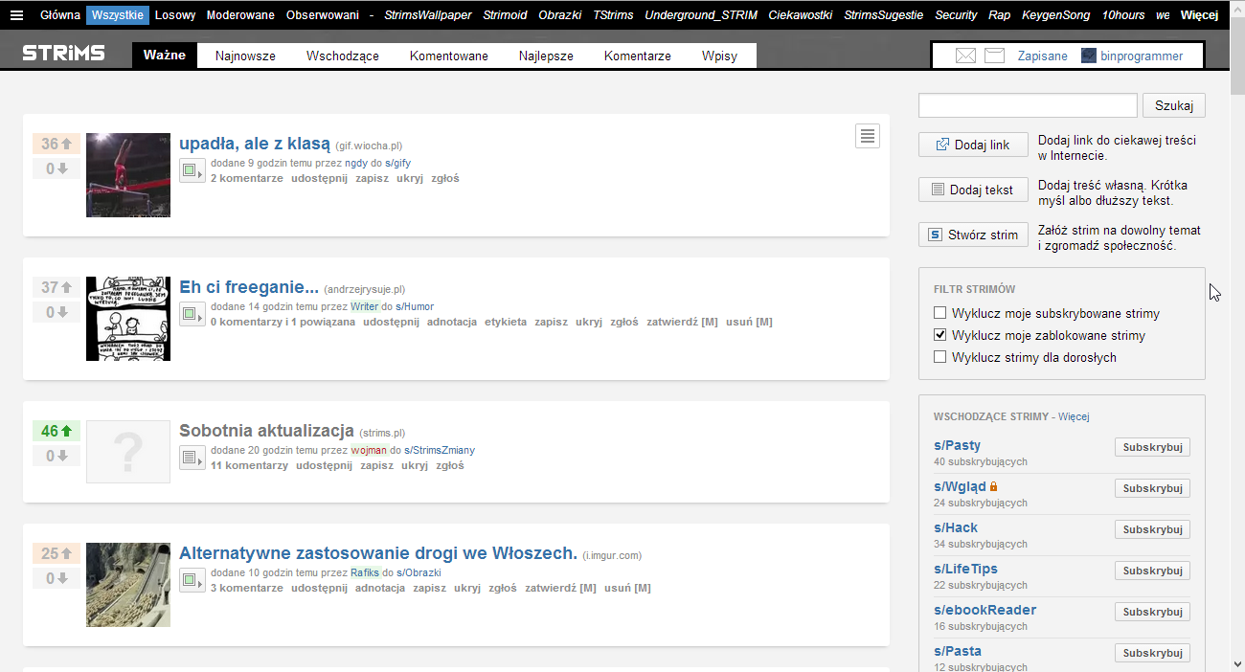Expand the preview of the Włoszech road post
The height and width of the screenshot is (672, 1245).
tap(192, 580)
